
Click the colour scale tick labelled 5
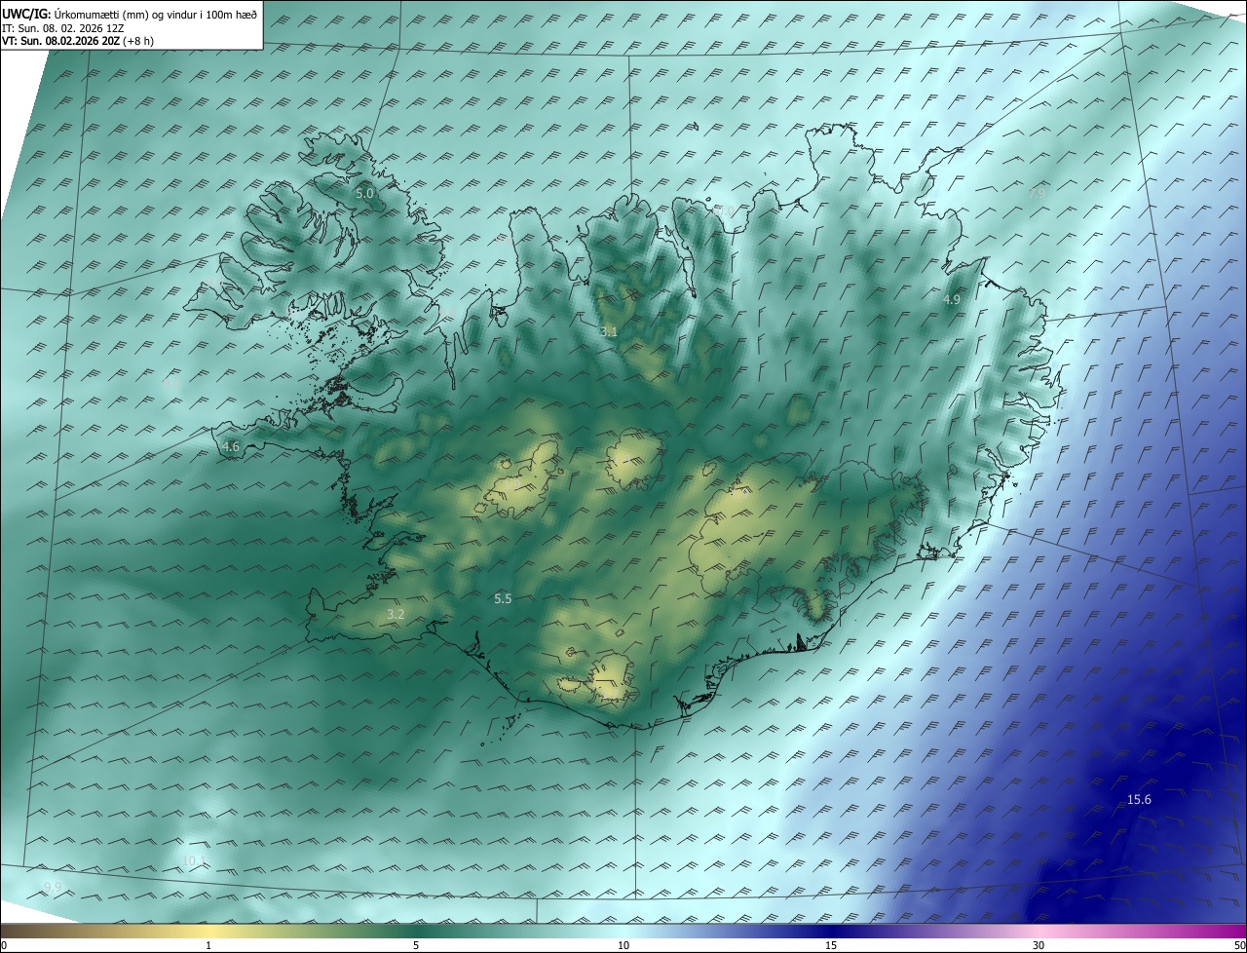[416, 945]
